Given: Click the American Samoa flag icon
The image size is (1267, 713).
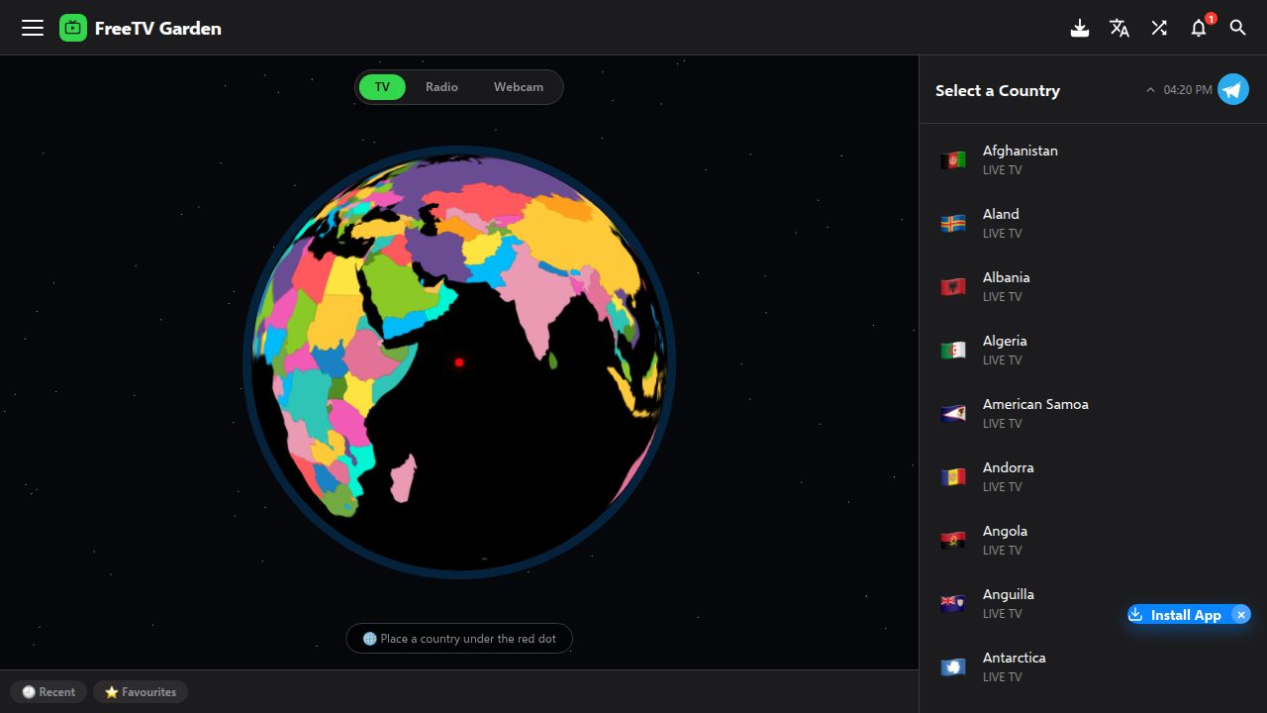Looking at the screenshot, I should click(953, 413).
